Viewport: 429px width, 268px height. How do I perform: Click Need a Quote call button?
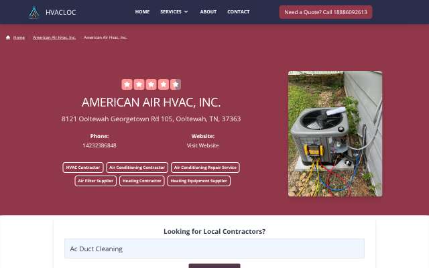[326, 12]
